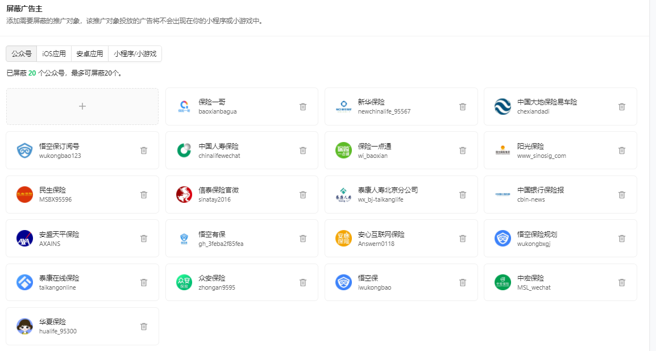Click the 泰康在线保险 blue logo

(24, 282)
